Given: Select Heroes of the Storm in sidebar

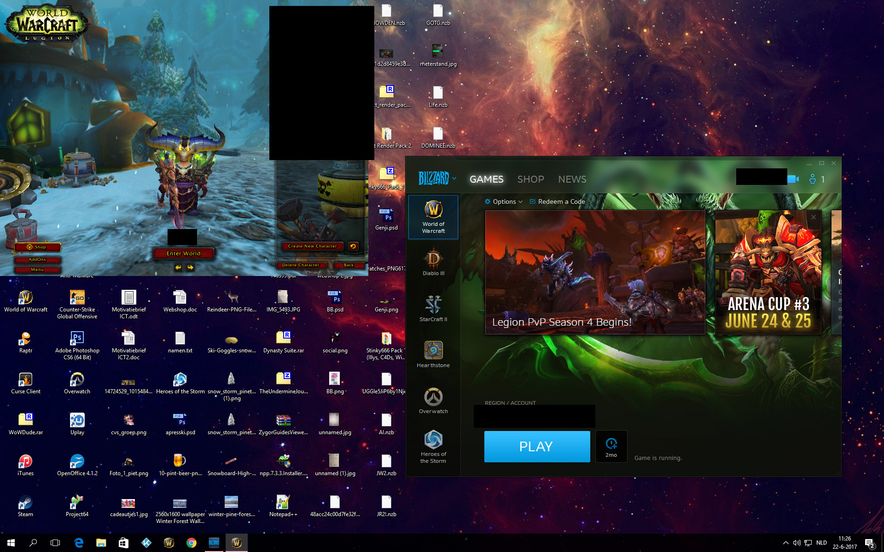Looking at the screenshot, I should coord(433,446).
